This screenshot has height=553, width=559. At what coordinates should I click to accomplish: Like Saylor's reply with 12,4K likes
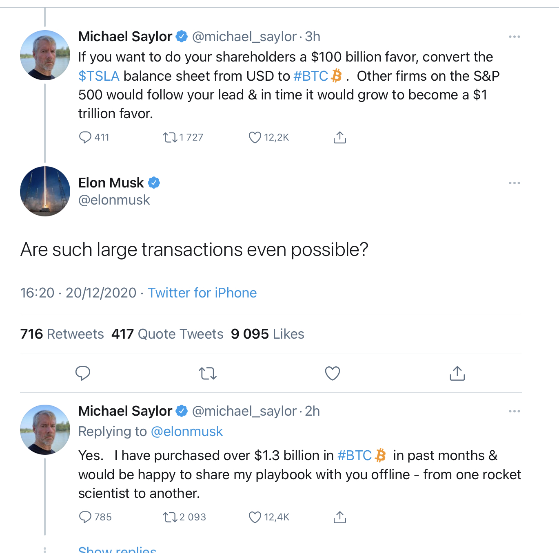pos(255,517)
